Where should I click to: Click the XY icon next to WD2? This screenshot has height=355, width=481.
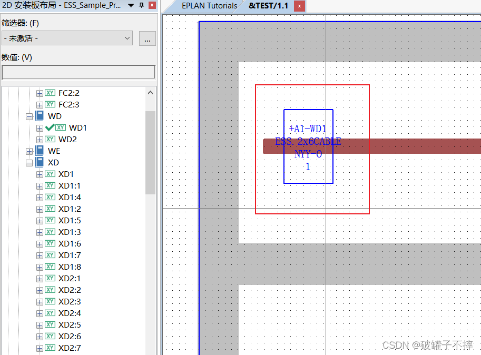point(50,139)
